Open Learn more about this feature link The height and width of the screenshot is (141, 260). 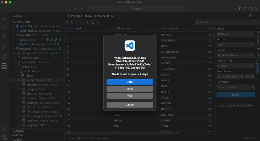(x=236, y=105)
